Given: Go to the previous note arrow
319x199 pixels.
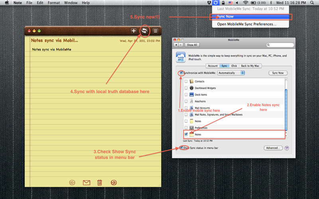Looking at the screenshot, I should pos(72,183).
